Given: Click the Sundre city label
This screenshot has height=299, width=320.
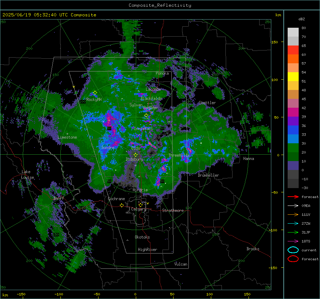Looking at the screenshot, I should [x=108, y=148].
